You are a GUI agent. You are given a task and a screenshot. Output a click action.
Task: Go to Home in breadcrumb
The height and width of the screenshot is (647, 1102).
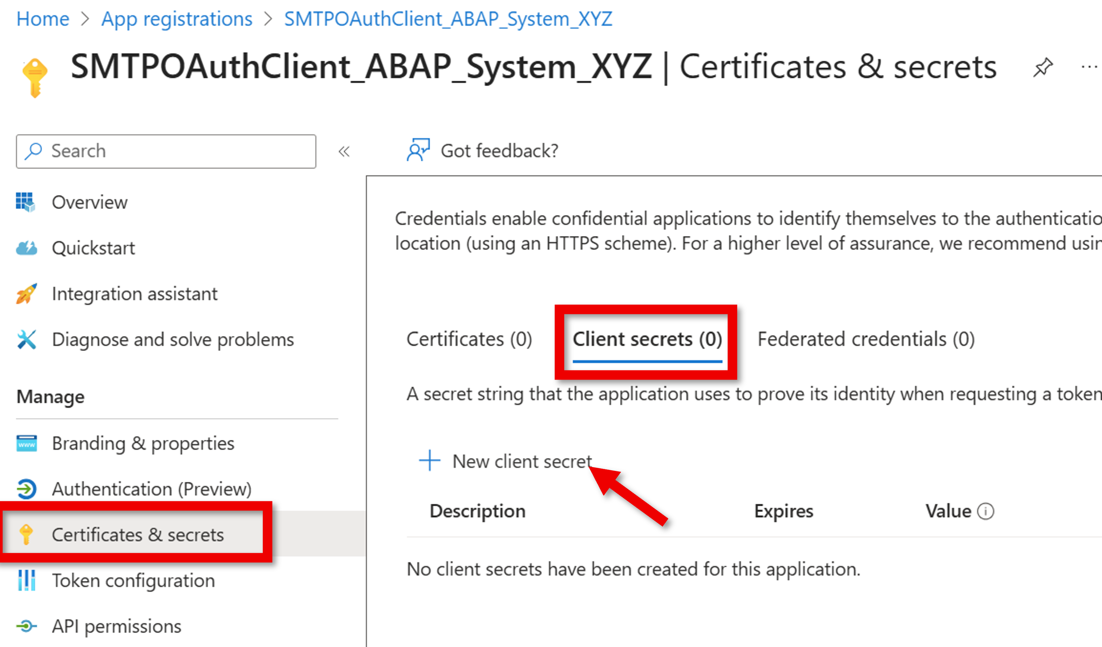tap(43, 19)
